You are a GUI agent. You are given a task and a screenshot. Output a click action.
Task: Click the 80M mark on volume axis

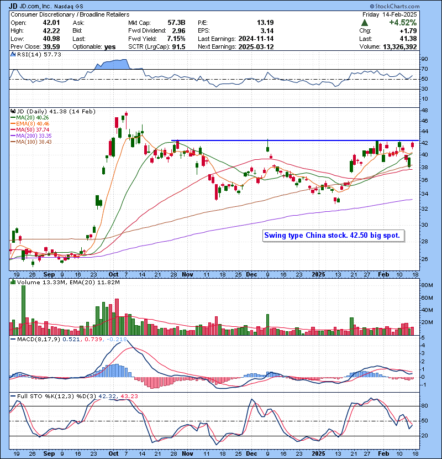pyautogui.click(x=427, y=285)
